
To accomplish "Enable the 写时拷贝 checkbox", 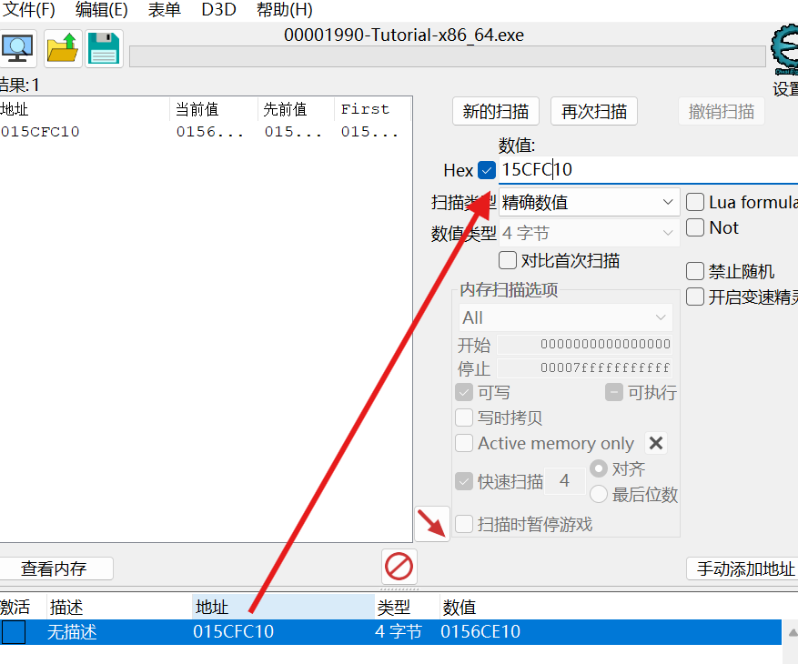I will pyautogui.click(x=464, y=418).
